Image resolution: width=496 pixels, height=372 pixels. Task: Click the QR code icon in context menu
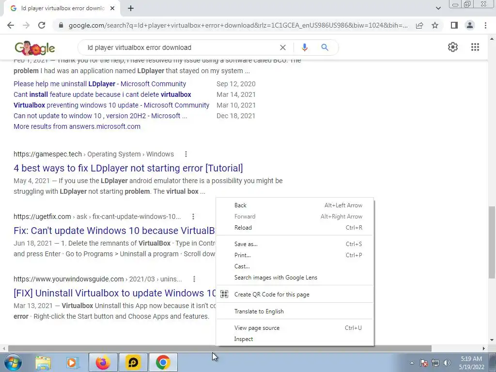pos(224,294)
